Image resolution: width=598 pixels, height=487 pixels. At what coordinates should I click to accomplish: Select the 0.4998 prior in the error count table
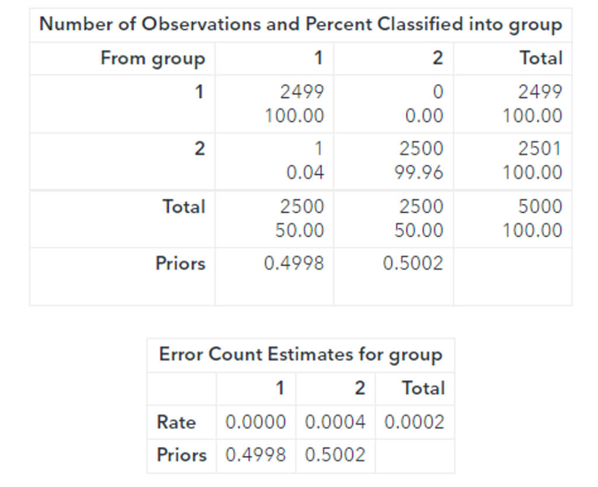click(x=256, y=455)
